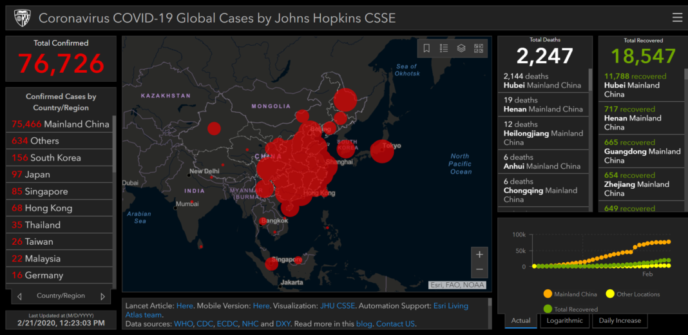Image resolution: width=688 pixels, height=335 pixels.
Task: Select Singapore row in country list
Action: (x=60, y=191)
